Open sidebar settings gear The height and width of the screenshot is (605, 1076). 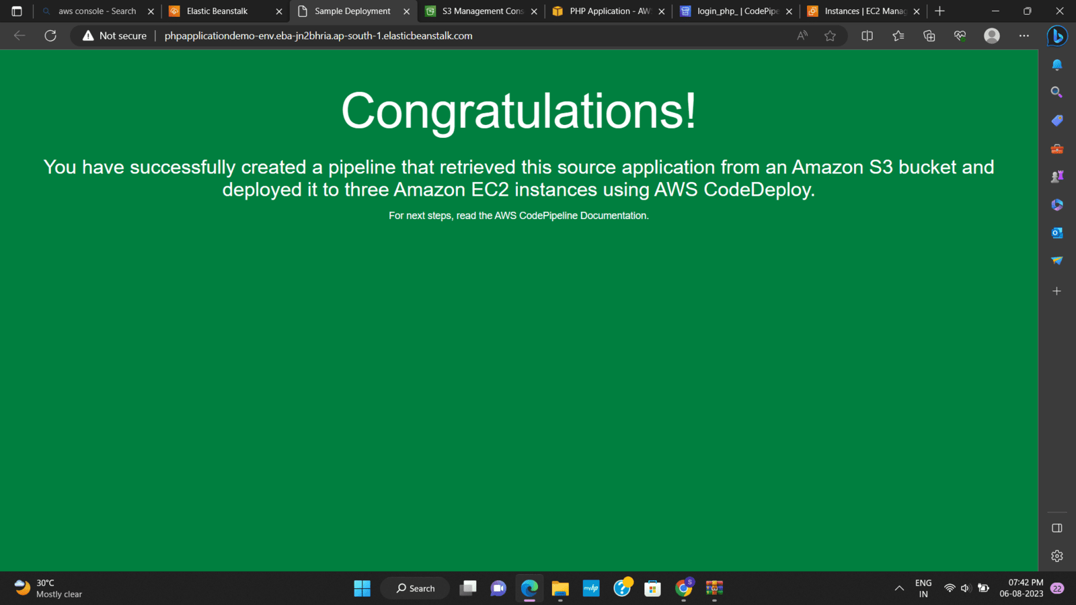1057,556
